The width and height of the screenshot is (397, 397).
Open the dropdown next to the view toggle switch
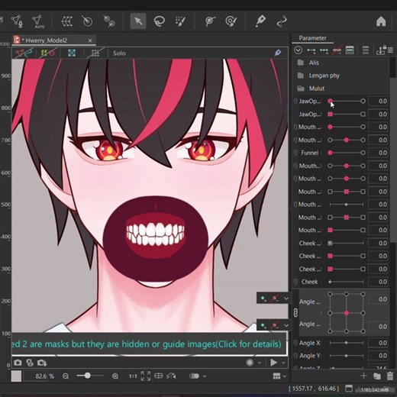click(x=205, y=376)
